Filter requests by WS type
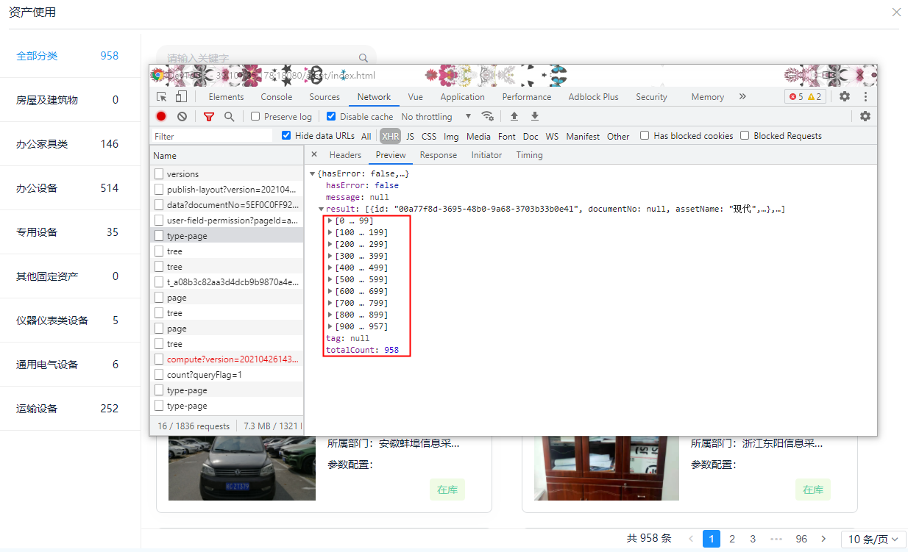This screenshot has height=552, width=908. click(552, 136)
